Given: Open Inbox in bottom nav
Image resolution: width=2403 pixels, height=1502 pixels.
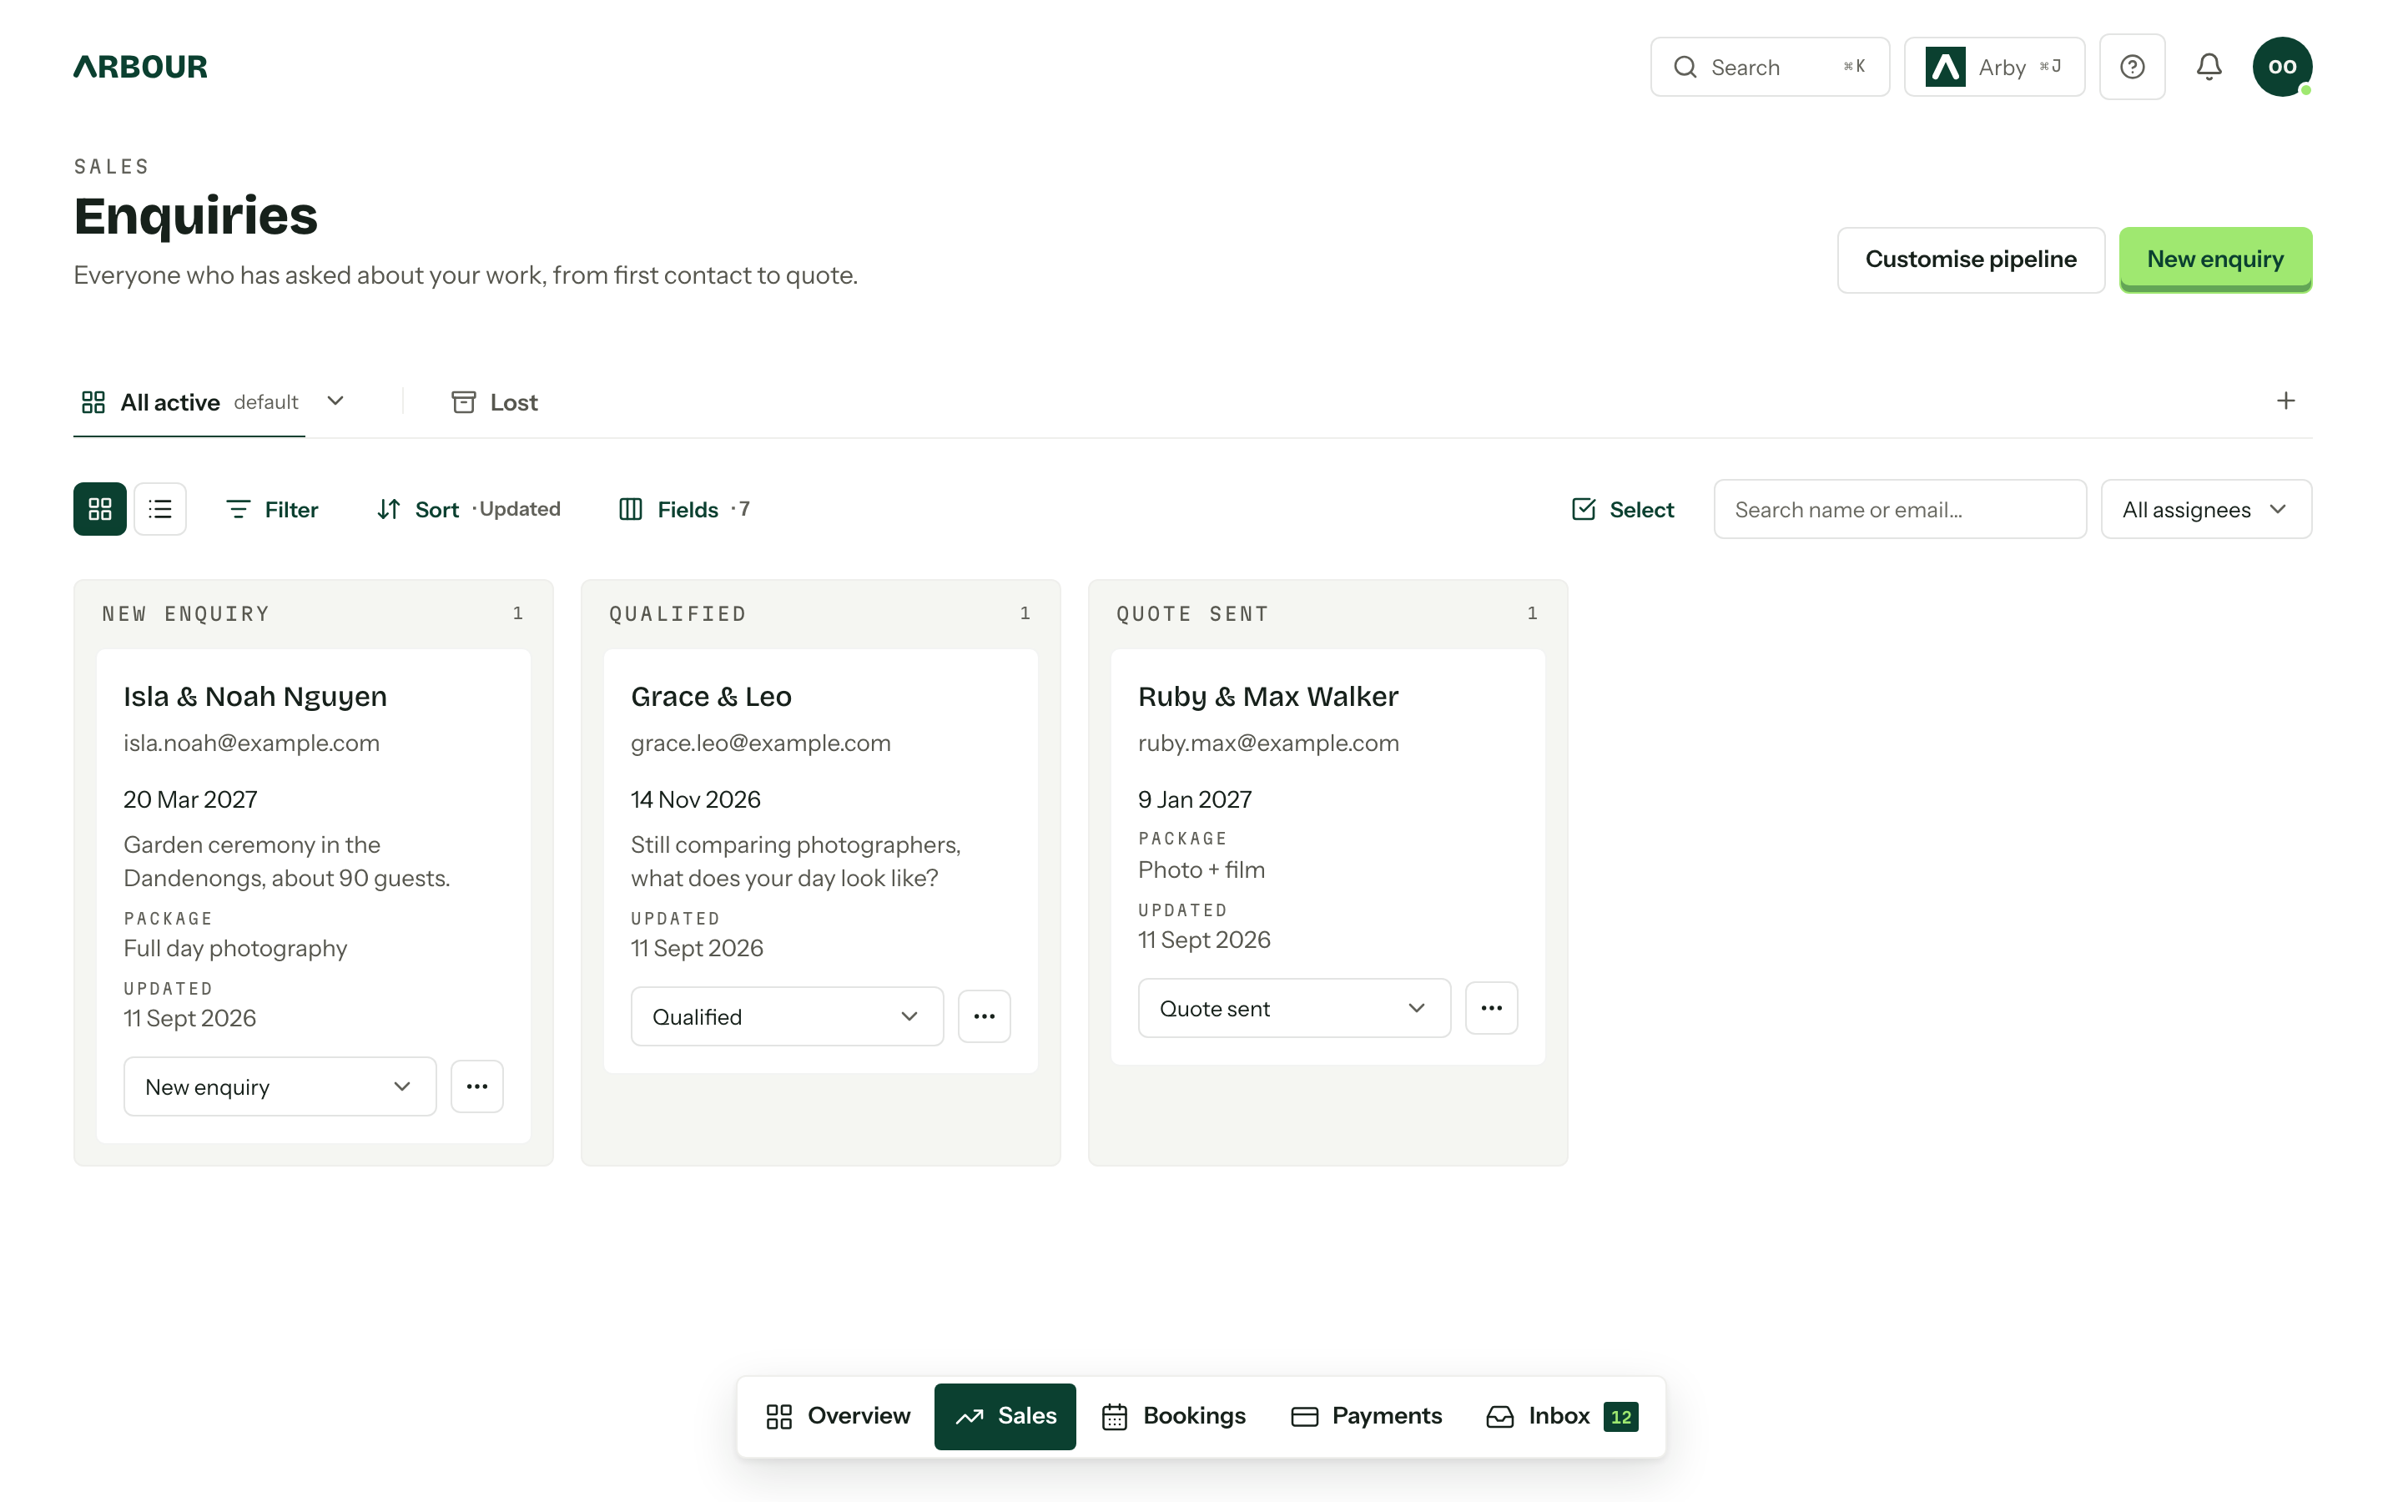Looking at the screenshot, I should (1562, 1417).
